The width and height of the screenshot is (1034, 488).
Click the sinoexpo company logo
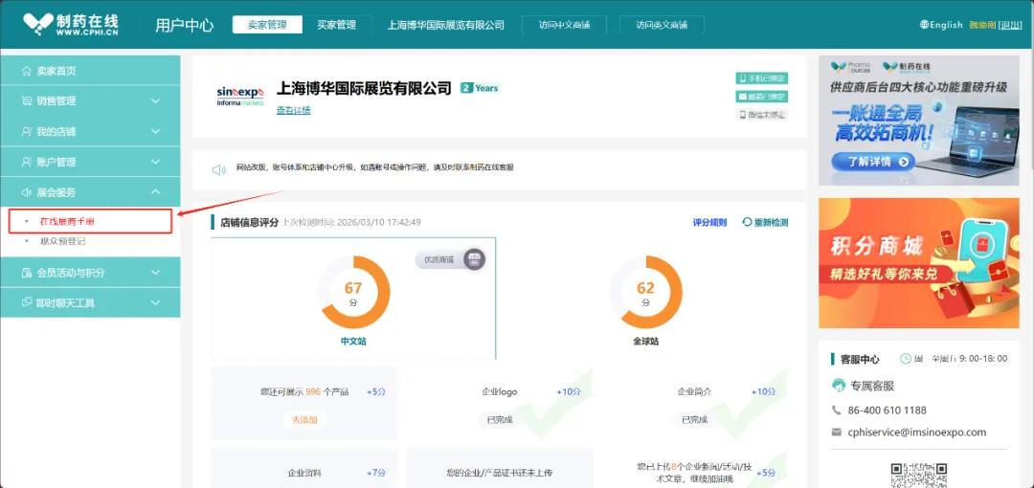240,96
